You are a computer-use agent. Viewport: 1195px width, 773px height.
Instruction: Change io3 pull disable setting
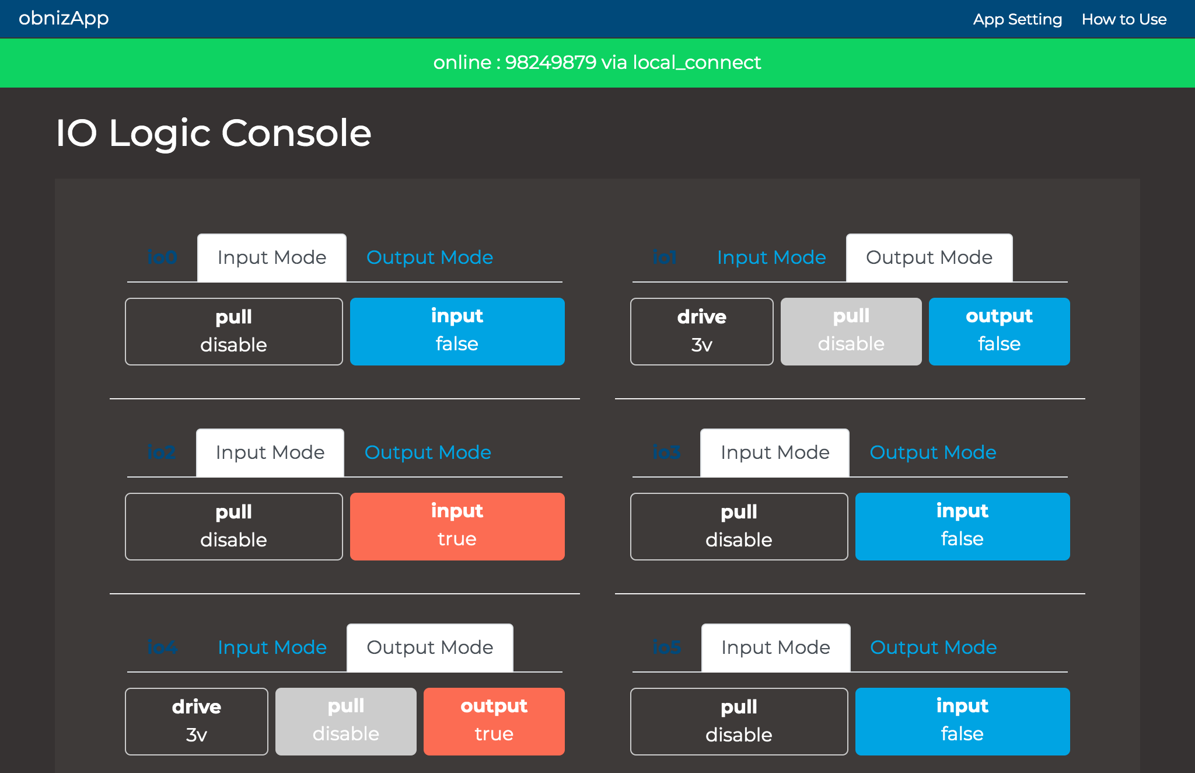pos(739,526)
